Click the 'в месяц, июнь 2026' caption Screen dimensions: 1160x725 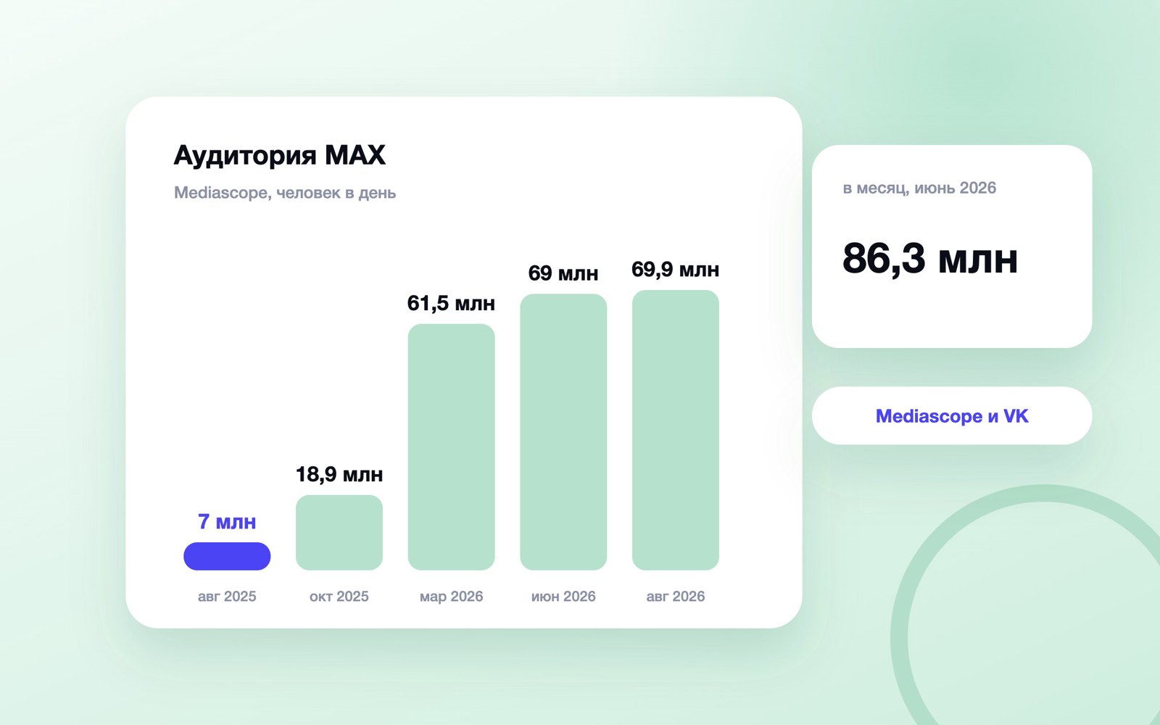(919, 188)
